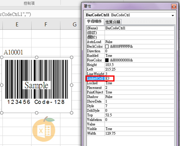Select the barcode control object
180x146 pixels.
[x=36, y=85]
